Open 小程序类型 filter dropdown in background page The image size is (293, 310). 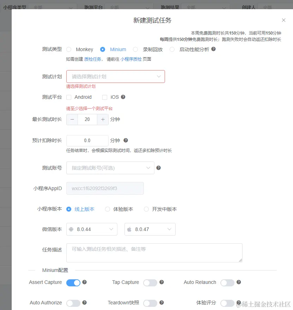coord(53,6)
